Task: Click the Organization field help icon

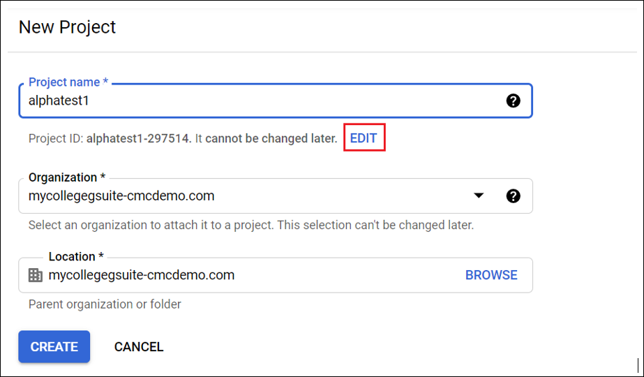Action: (x=513, y=196)
